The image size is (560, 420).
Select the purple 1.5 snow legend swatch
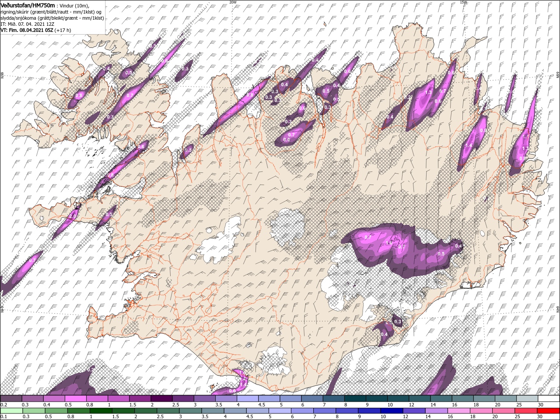click(x=140, y=398)
